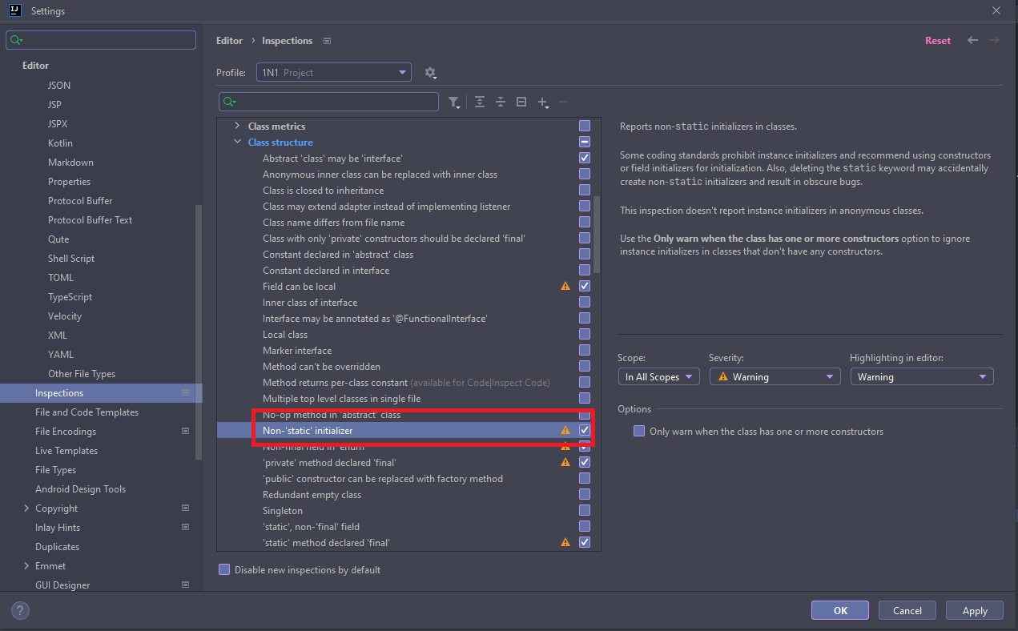Click the Reset link
The width and height of the screenshot is (1018, 631).
tap(937, 40)
